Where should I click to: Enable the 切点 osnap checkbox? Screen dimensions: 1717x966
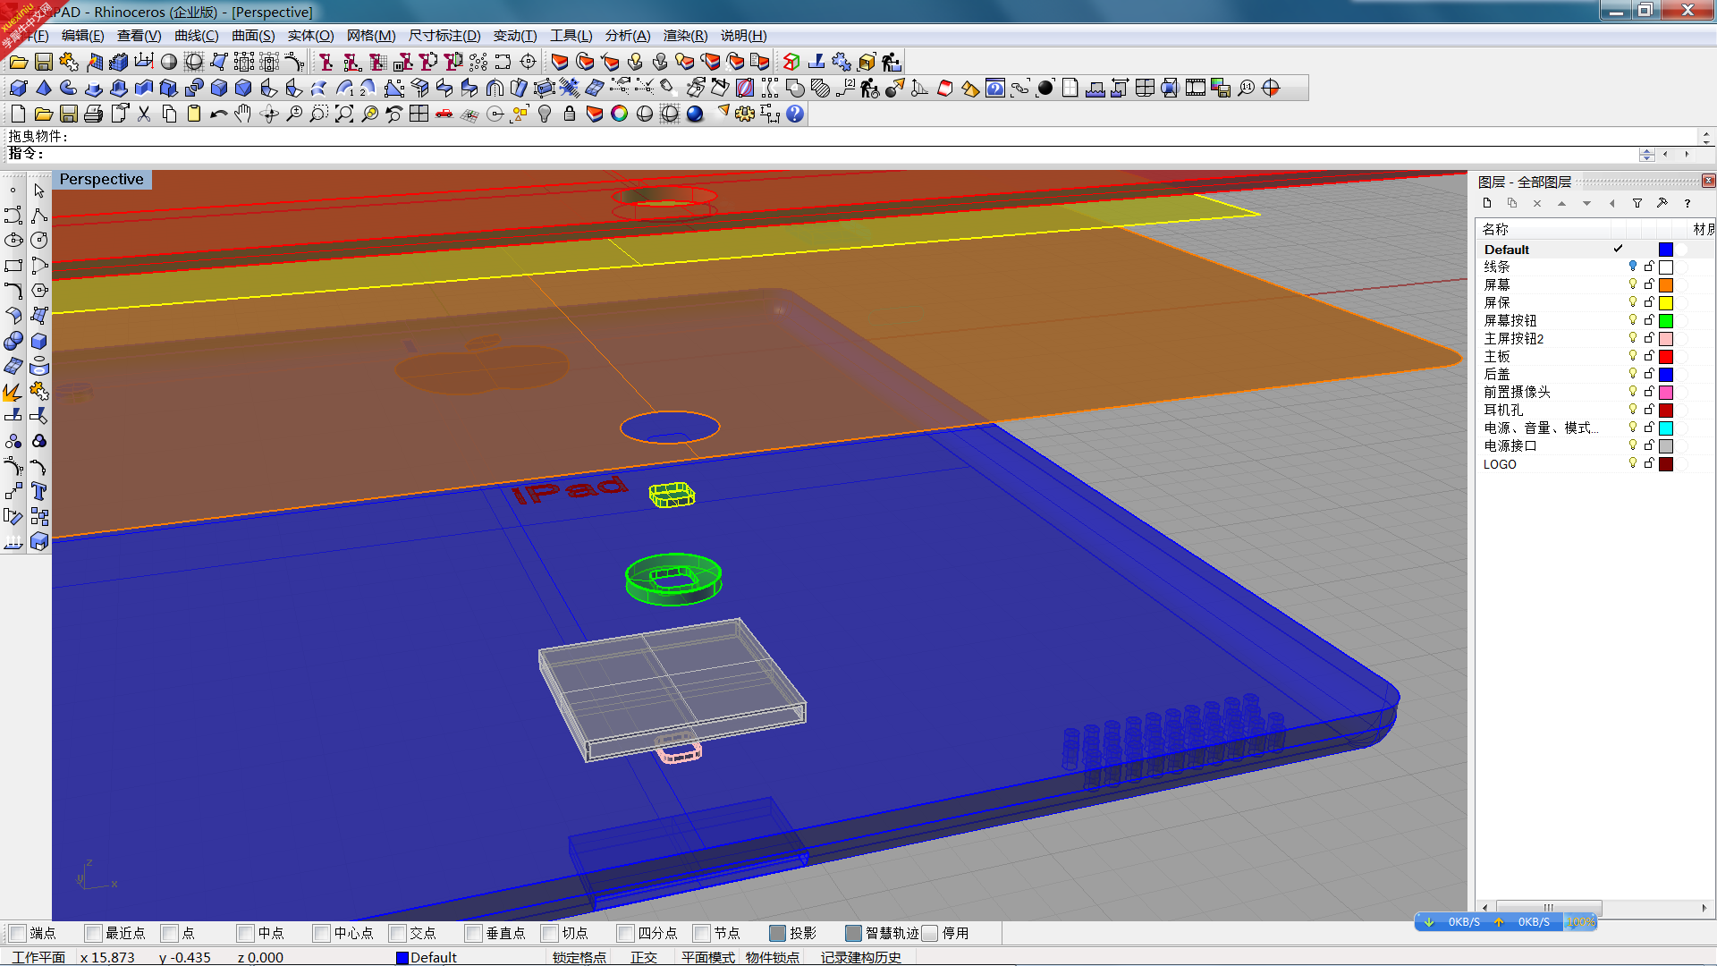click(x=549, y=933)
